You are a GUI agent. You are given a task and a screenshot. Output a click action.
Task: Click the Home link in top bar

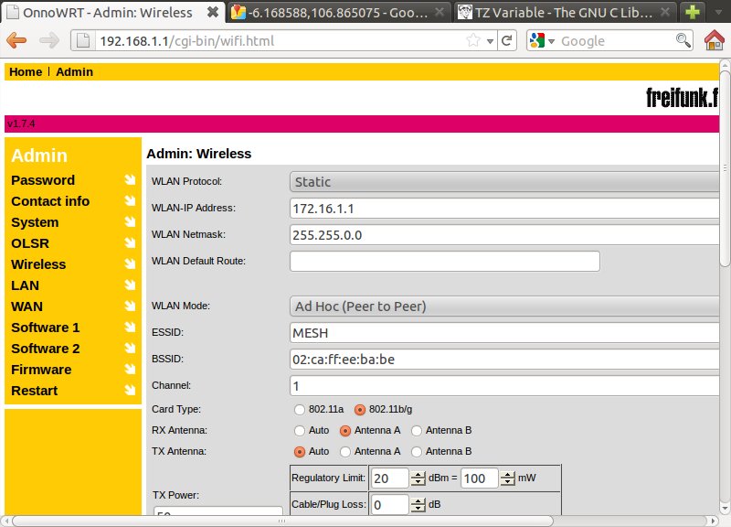(x=25, y=71)
